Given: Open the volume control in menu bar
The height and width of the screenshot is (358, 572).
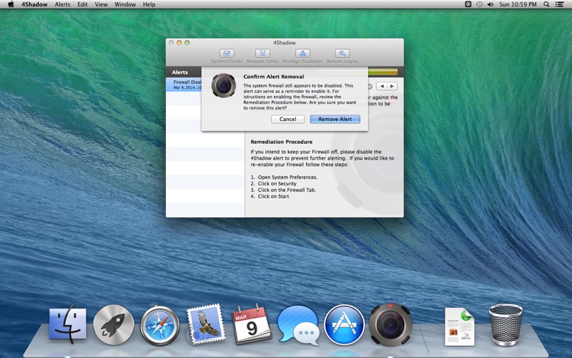Looking at the screenshot, I should (x=490, y=4).
